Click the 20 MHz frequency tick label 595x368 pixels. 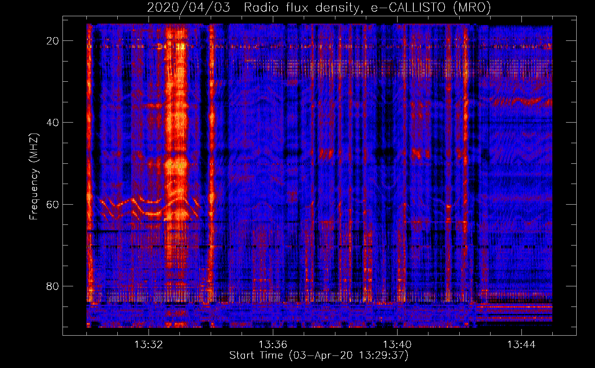point(53,41)
